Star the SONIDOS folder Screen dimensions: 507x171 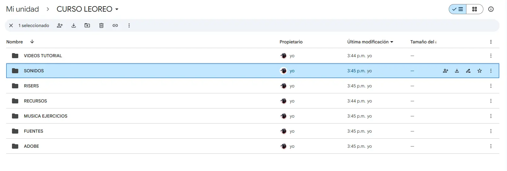click(480, 71)
